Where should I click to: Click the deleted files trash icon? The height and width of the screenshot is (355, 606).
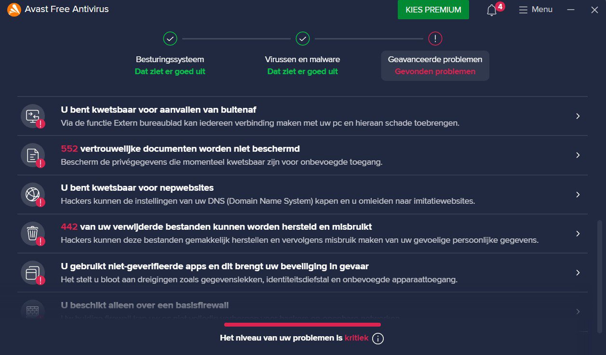[x=33, y=234]
